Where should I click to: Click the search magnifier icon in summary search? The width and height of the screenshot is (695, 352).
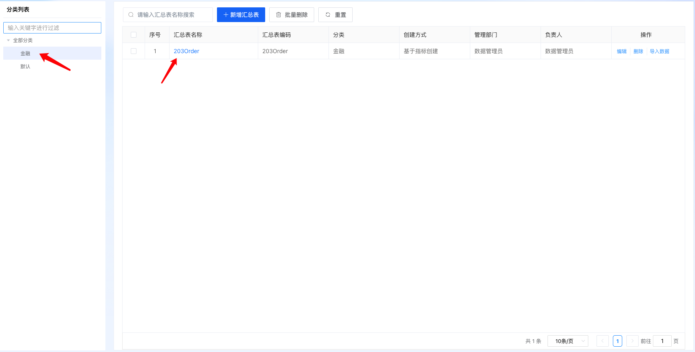click(x=131, y=15)
